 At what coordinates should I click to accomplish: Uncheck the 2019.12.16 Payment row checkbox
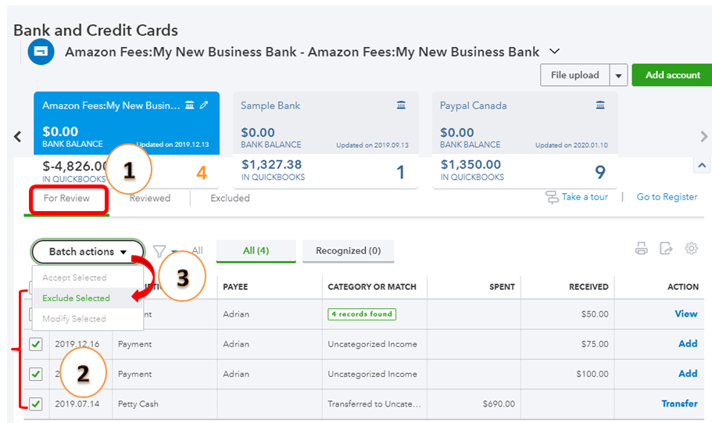[x=36, y=344]
